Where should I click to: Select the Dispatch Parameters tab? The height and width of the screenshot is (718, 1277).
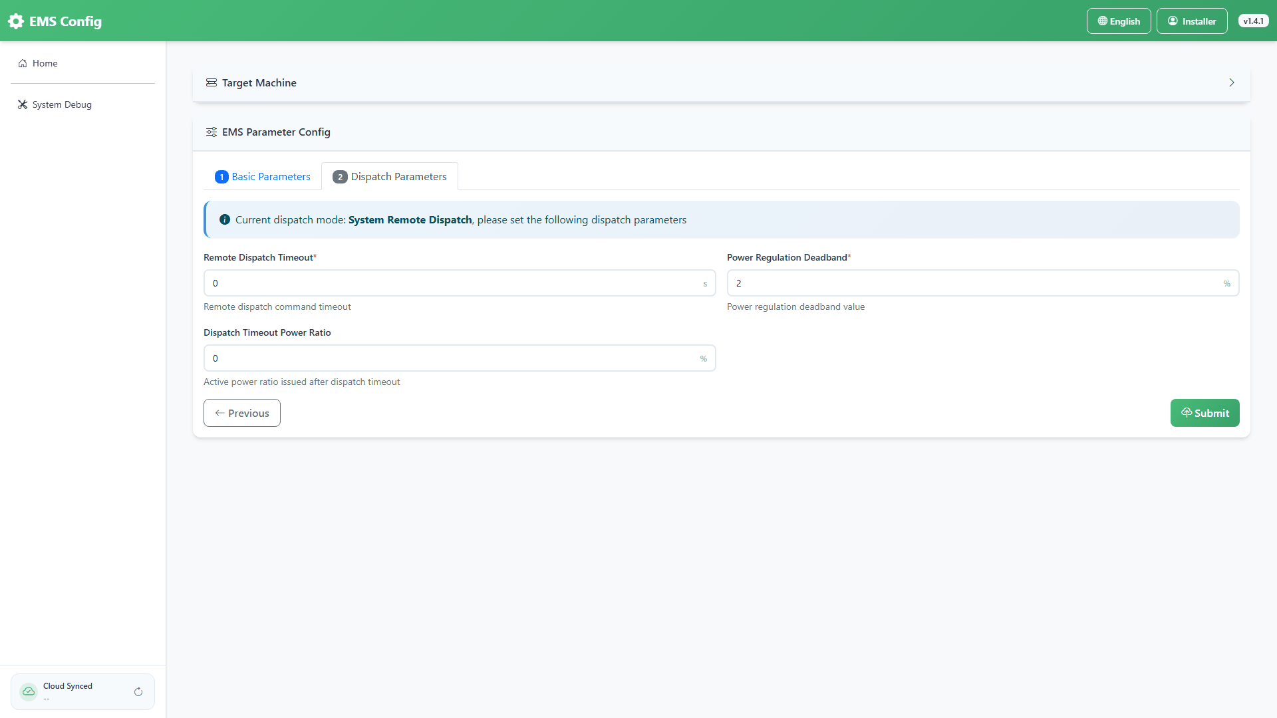390,176
